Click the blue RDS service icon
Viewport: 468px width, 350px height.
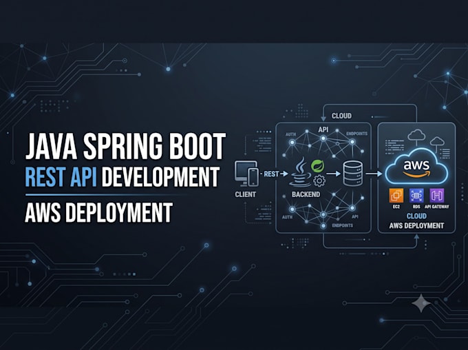point(416,196)
